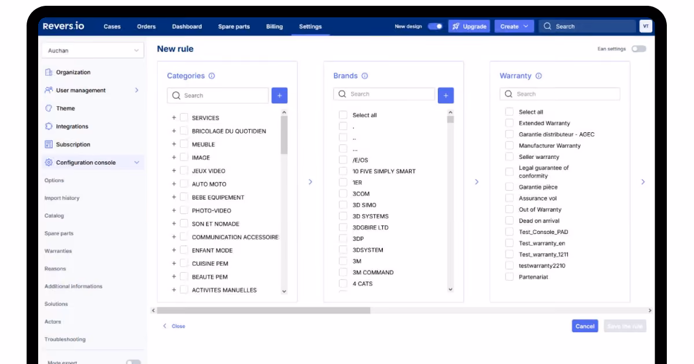
Task: Open Warranties in sidebar
Action: tap(58, 251)
